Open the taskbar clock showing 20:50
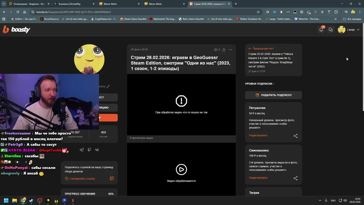 point(355,200)
